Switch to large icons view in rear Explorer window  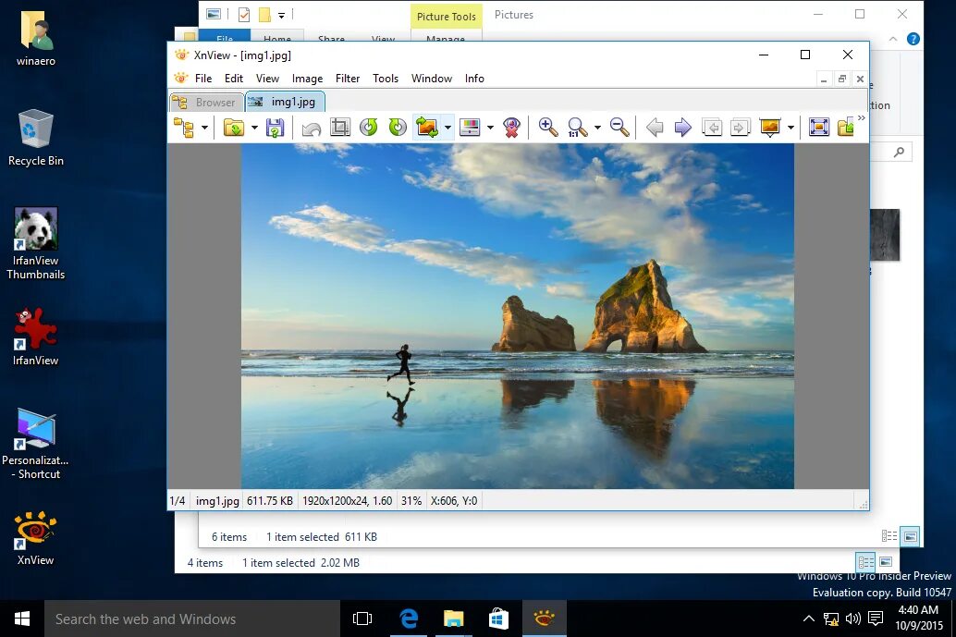click(886, 561)
